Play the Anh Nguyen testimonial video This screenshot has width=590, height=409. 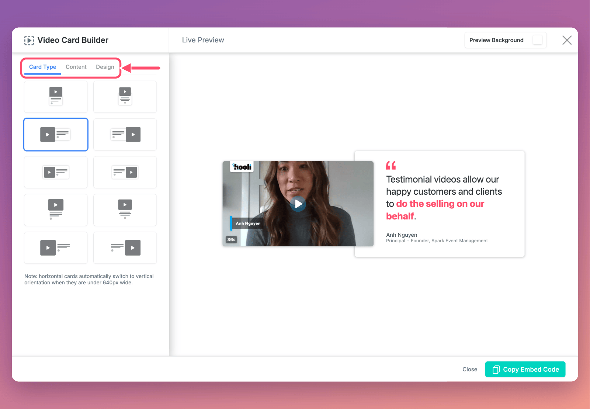[298, 204]
